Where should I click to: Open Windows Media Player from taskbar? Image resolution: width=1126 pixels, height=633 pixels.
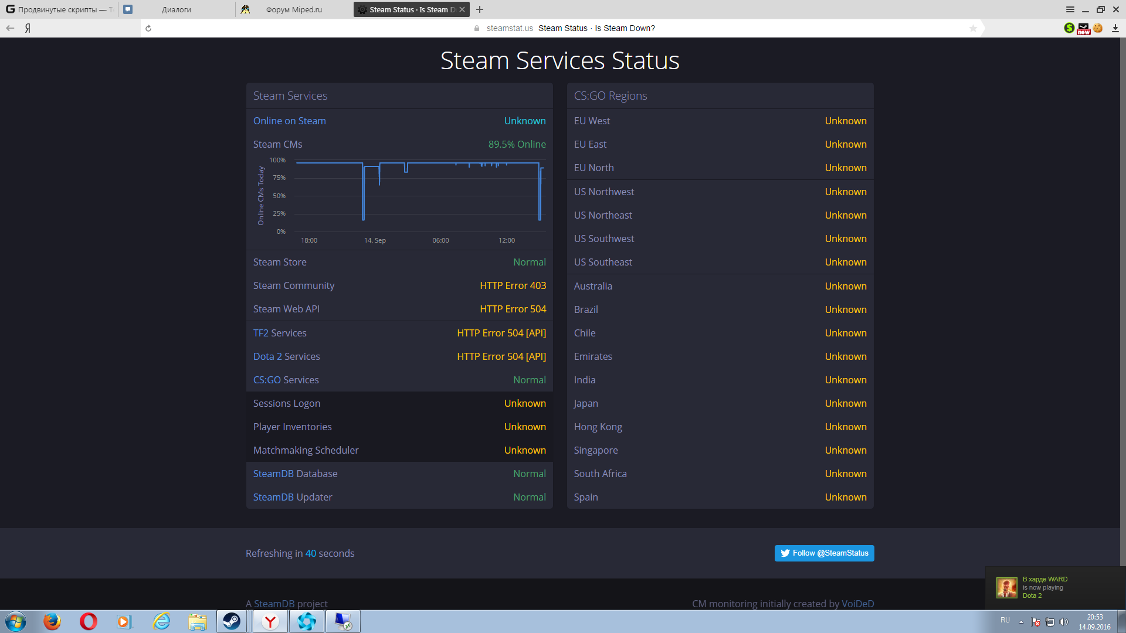point(124,621)
